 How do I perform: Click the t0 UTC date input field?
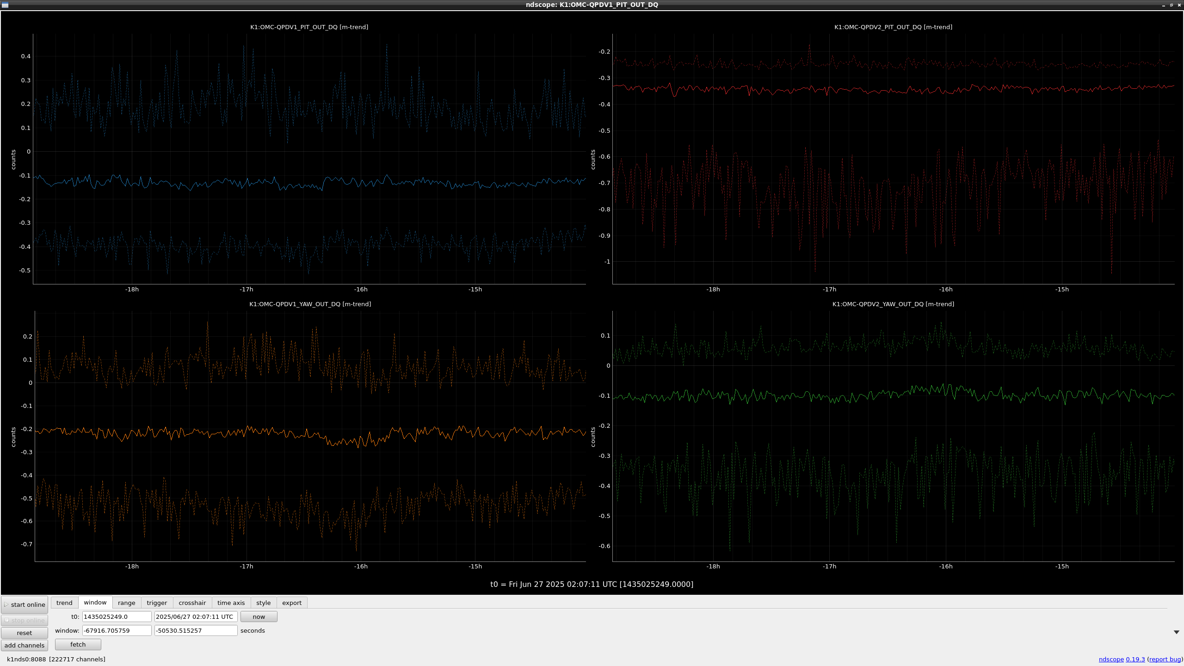pos(196,617)
